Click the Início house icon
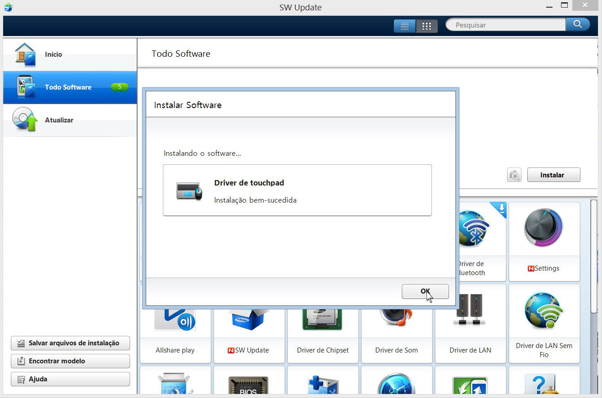The width and height of the screenshot is (602, 398). (25, 54)
